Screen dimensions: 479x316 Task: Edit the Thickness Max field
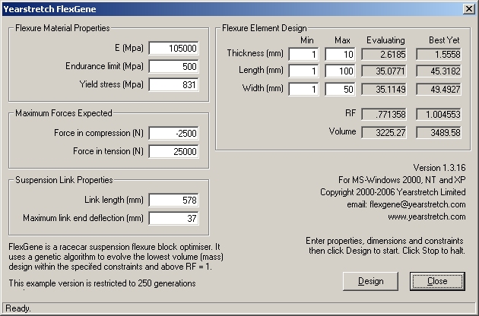tap(340, 55)
